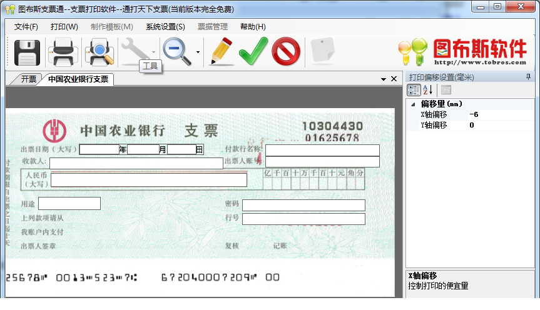
Task: Edit the X轴偏移 value -6
Action: (501, 114)
